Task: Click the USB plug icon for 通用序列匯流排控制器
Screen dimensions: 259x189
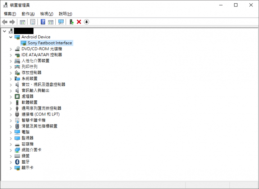Action: coord(17,108)
